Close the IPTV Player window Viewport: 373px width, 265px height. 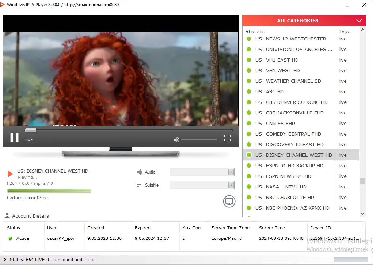point(364,5)
